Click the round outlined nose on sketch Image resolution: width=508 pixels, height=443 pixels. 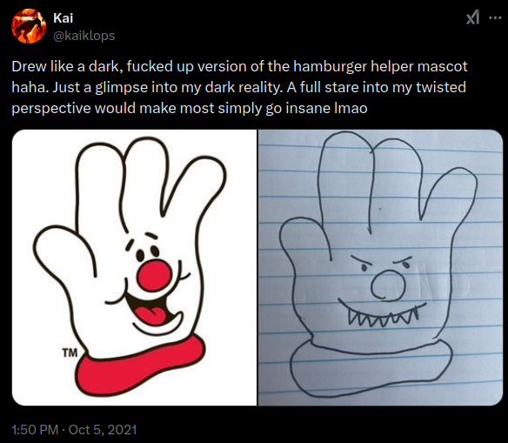388,285
